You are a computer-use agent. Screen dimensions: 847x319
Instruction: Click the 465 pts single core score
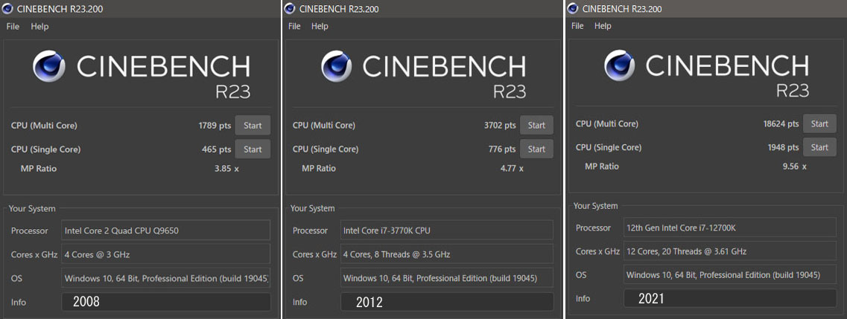click(x=216, y=149)
